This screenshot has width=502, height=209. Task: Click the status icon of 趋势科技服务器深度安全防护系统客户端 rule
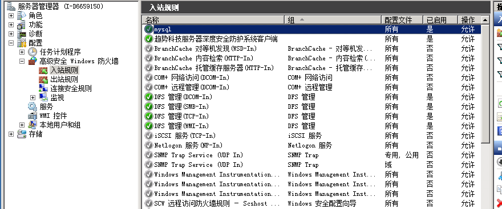tap(148, 39)
